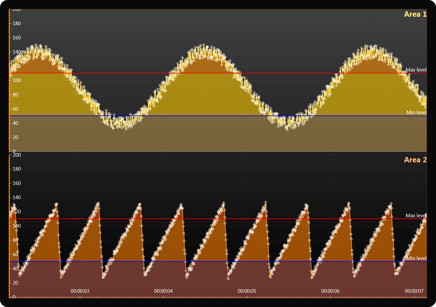This screenshot has width=436, height=307.
Task: Click the Area 2 chart title
Action: pyautogui.click(x=415, y=160)
